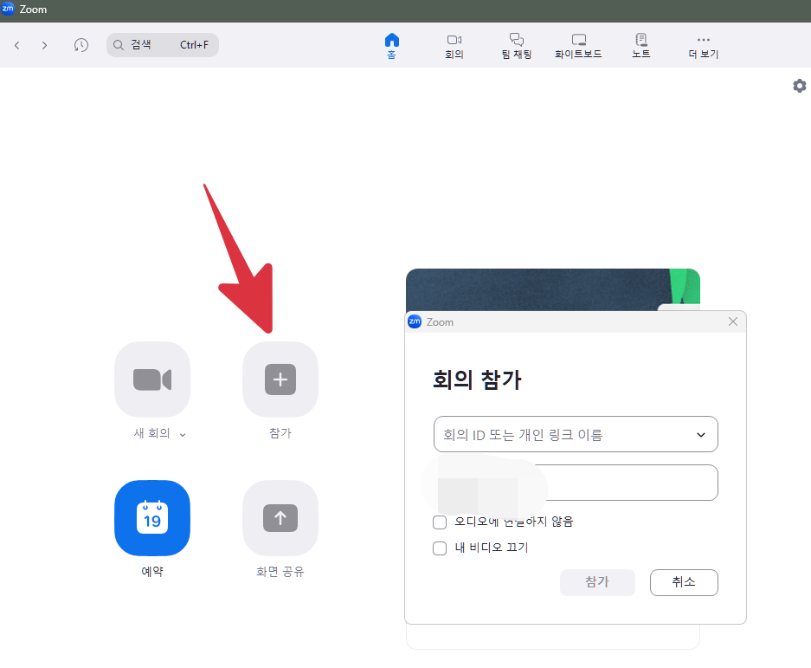
Task: Click the Join button in the dialog
Action: coord(597,582)
